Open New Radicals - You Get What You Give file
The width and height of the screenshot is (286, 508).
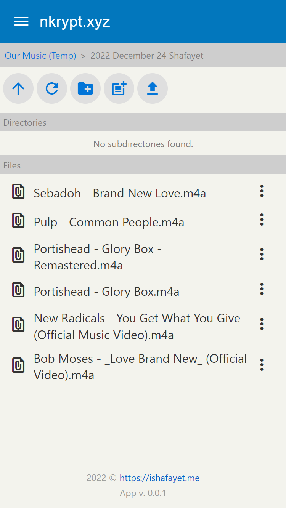click(137, 327)
